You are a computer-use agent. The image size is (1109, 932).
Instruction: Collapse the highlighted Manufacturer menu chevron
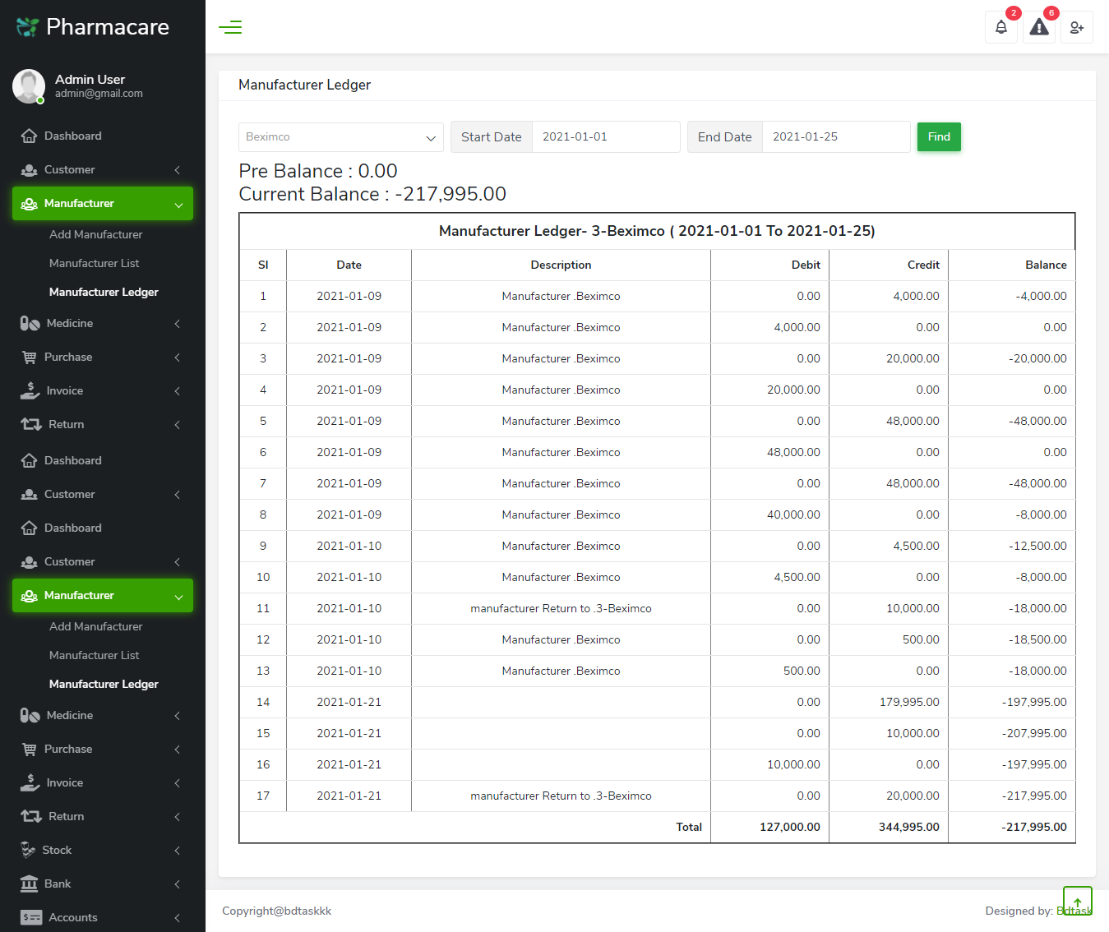pos(179,203)
